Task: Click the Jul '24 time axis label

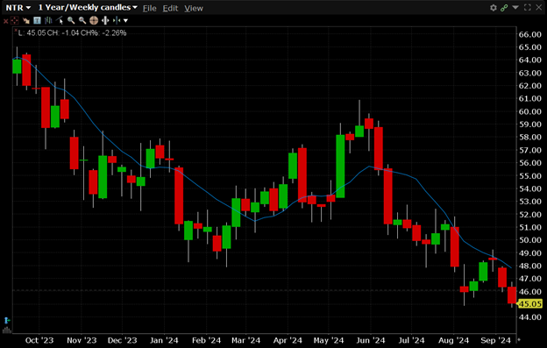Action: tap(411, 340)
